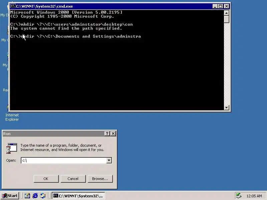Click cmd scrollbar down arrow
267x200 pixels.
(x=227, y=107)
